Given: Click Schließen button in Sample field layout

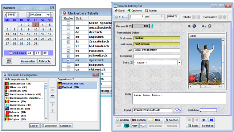Looking at the screenshot, I should [208, 126].
